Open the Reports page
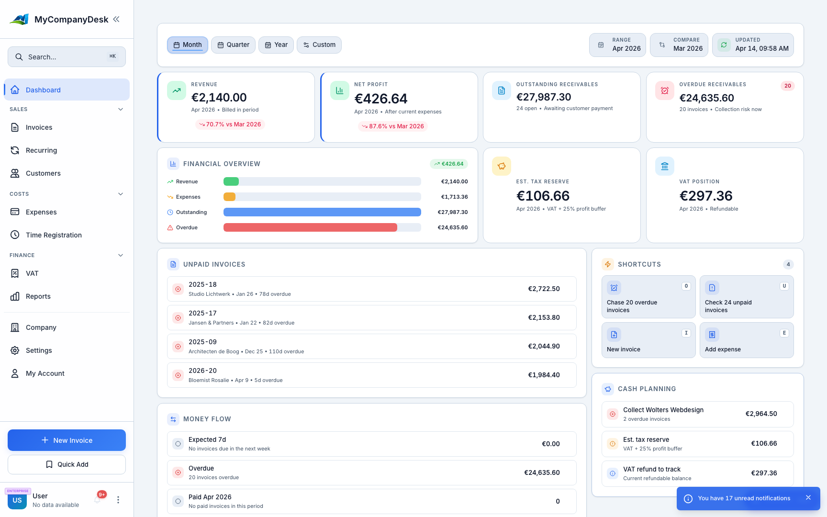Viewport: 827px width, 517px height. click(x=38, y=296)
